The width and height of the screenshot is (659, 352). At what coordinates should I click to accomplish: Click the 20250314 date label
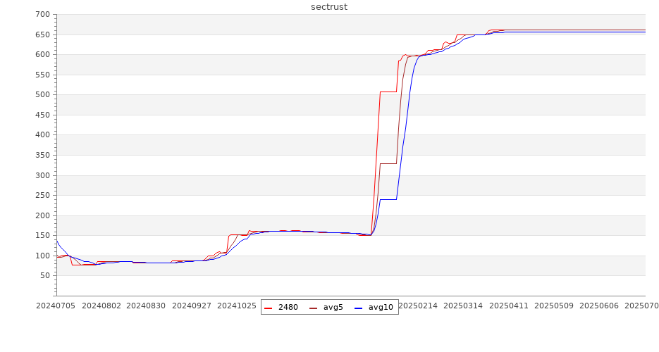click(463, 306)
